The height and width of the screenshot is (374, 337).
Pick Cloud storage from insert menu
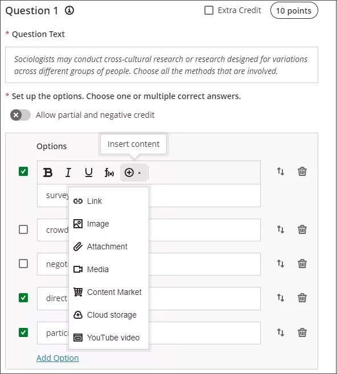[109, 315]
